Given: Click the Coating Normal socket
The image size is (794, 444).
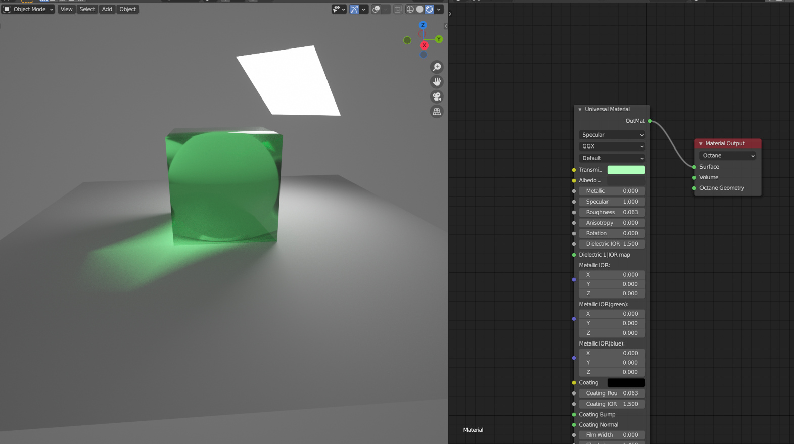Looking at the screenshot, I should click(x=574, y=425).
